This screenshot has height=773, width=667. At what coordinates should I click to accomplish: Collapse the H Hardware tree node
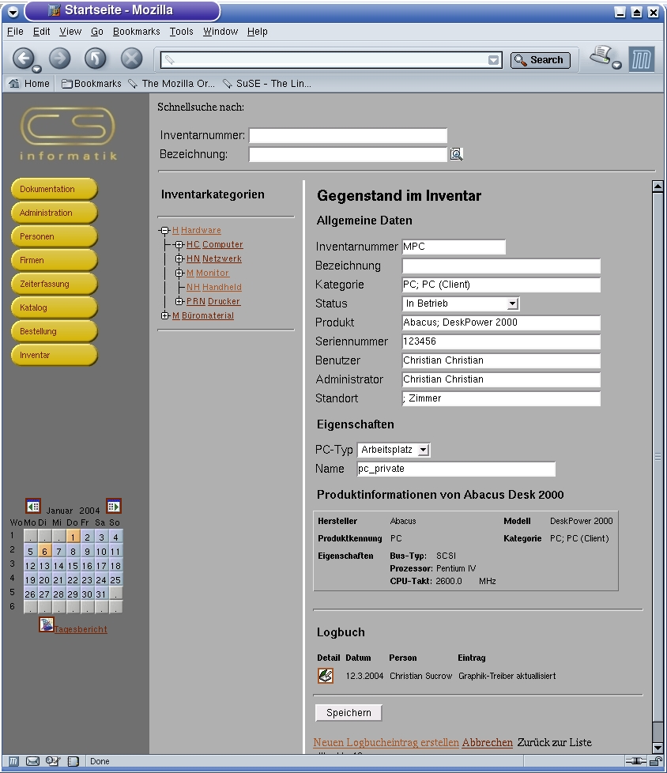coord(165,230)
